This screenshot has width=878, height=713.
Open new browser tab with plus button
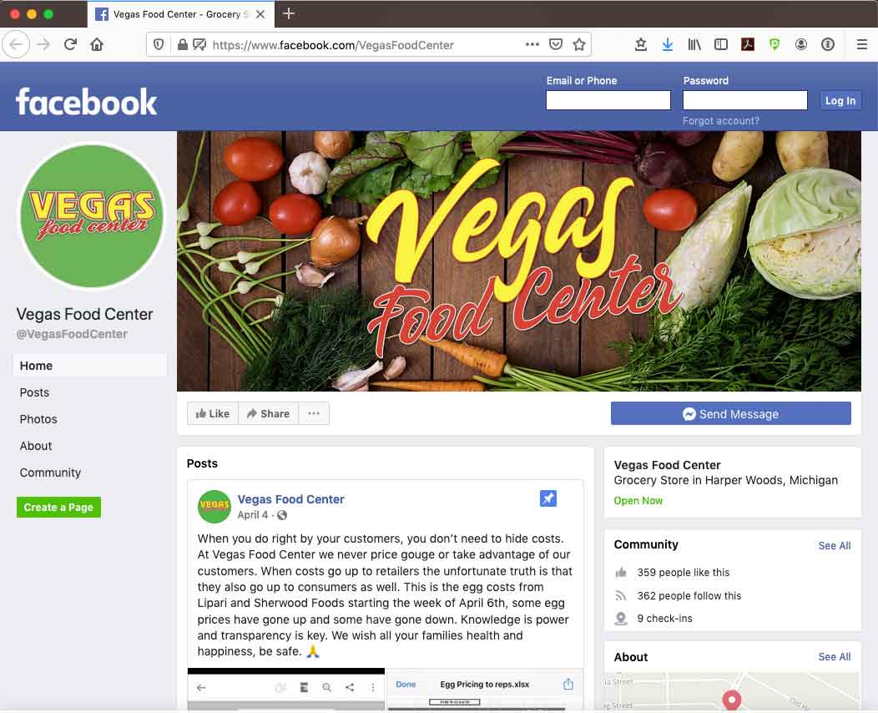(x=289, y=13)
